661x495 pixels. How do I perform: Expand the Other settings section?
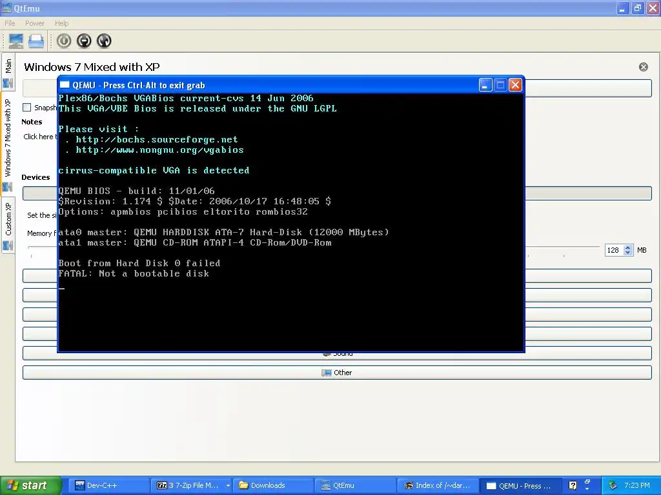337,373
